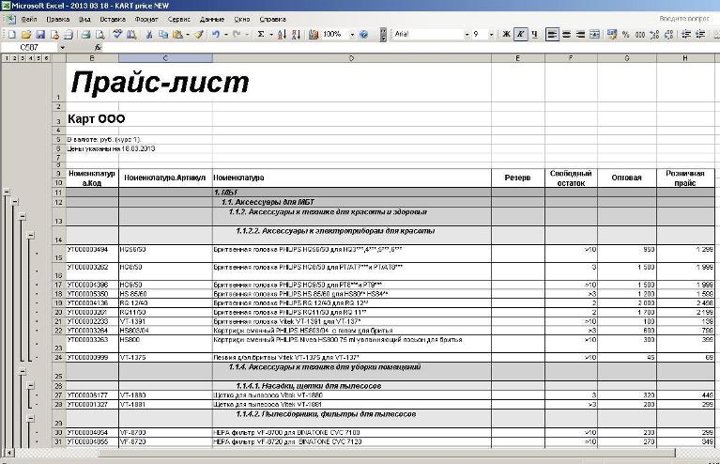Image resolution: width=720 pixels, height=464 pixels.
Task: Click the Merge and Center icon
Action: (594, 35)
